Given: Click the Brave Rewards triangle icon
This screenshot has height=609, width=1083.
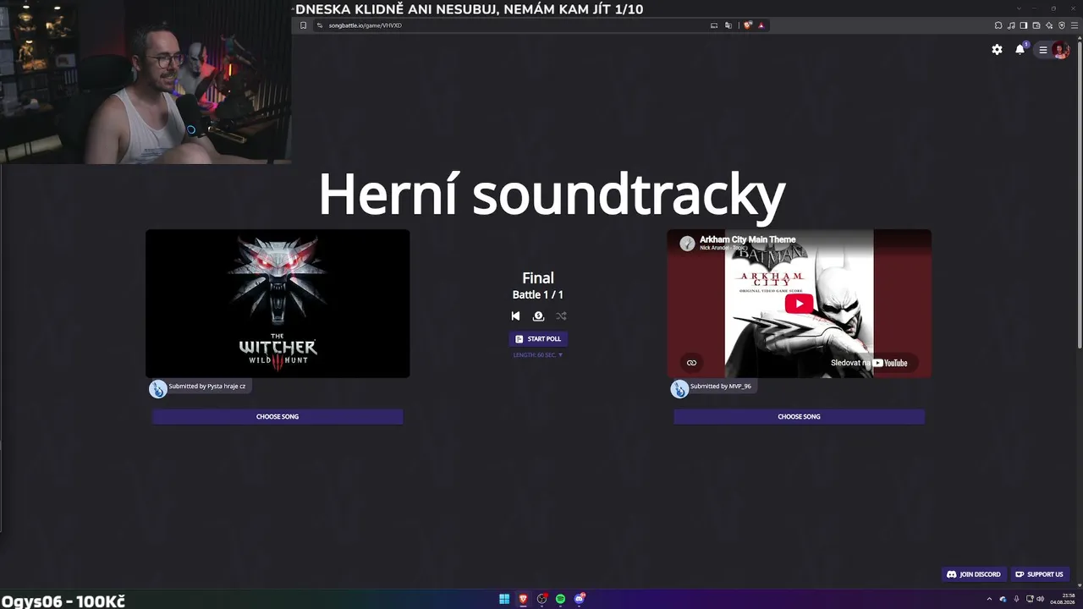Looking at the screenshot, I should pyautogui.click(x=761, y=25).
